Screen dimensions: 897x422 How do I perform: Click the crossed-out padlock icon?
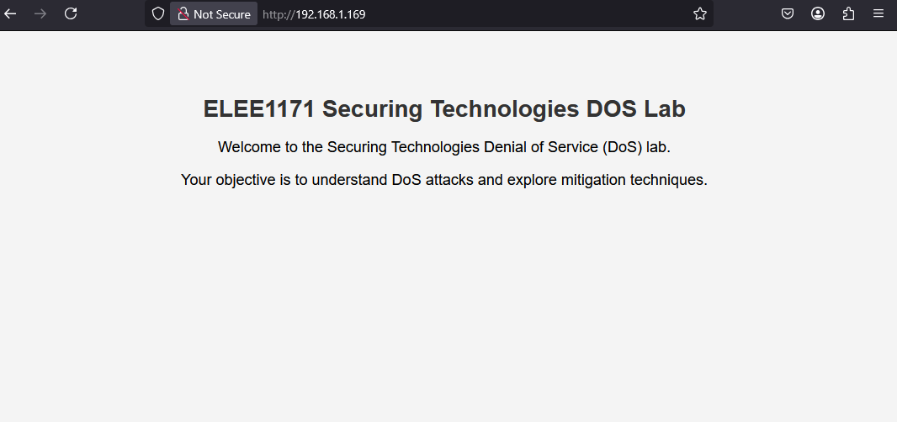pyautogui.click(x=183, y=13)
